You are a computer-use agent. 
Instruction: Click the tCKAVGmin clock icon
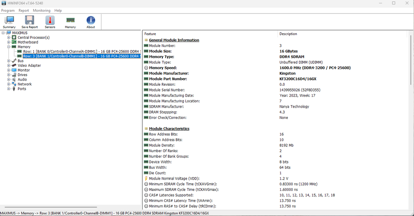coord(146,184)
